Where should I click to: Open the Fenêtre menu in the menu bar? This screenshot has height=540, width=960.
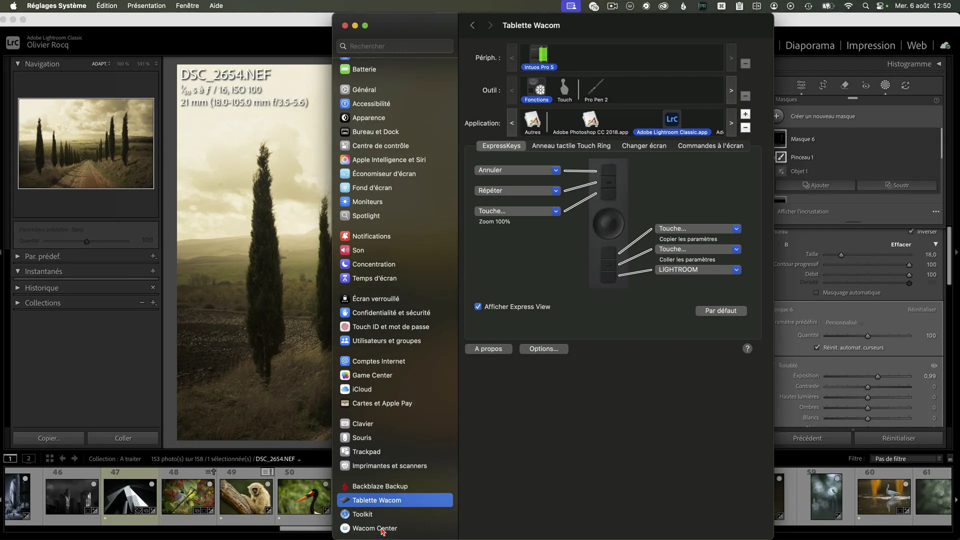(x=187, y=5)
